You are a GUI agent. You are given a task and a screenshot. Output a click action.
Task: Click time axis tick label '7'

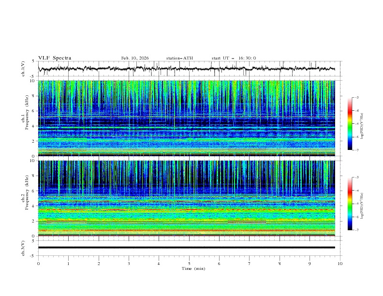pos(250,264)
